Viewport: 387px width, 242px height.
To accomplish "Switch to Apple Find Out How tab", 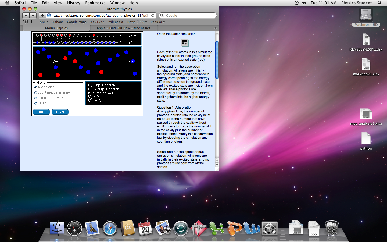I will tap(123, 28).
